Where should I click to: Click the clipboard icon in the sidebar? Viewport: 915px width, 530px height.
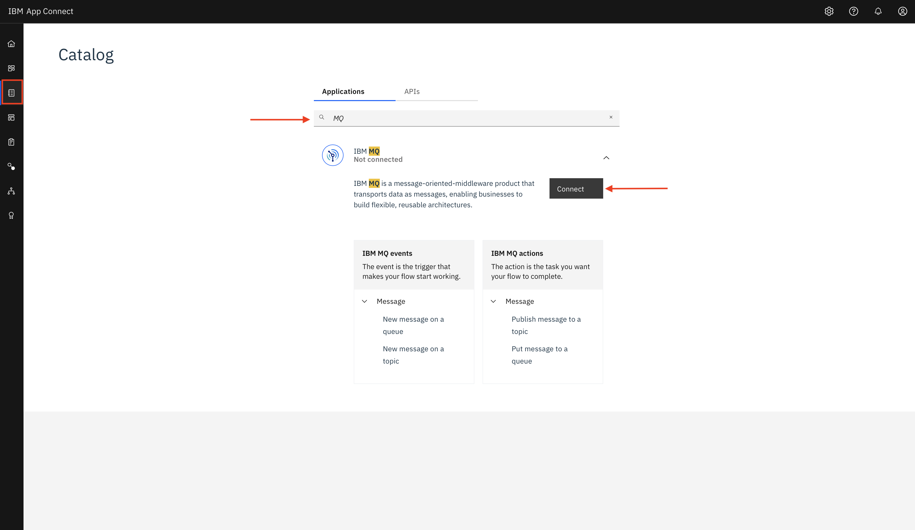pos(11,142)
